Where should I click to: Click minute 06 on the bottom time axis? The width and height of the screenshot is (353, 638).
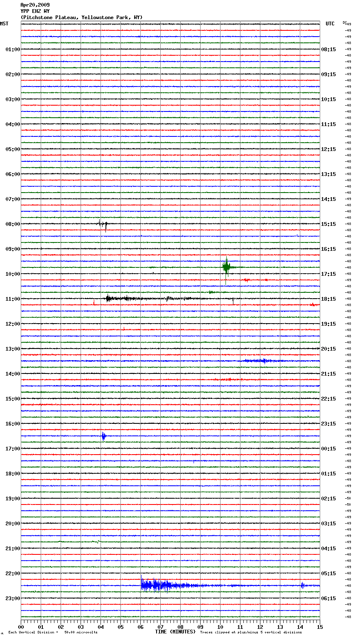pyautogui.click(x=140, y=627)
